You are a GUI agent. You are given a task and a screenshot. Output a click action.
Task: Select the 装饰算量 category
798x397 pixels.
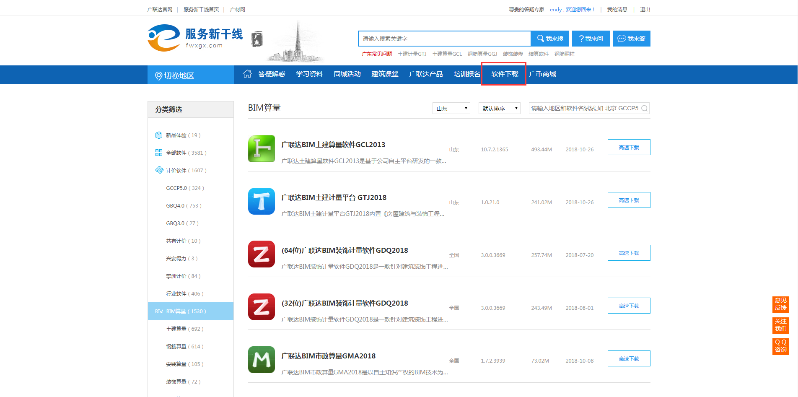(183, 382)
